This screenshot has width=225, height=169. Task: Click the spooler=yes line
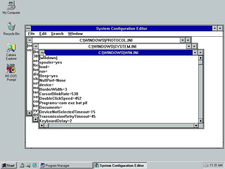pos(51,63)
